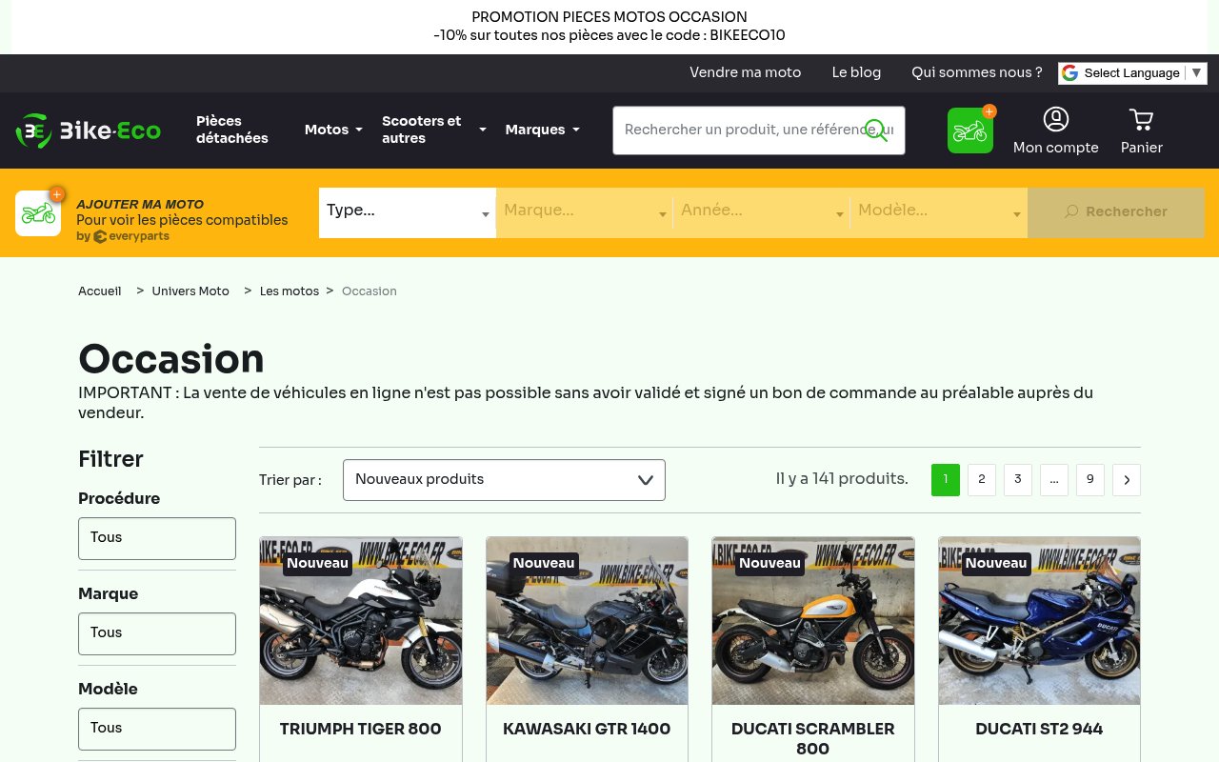Click TRIUMPH TIGER 800 title

(x=361, y=730)
